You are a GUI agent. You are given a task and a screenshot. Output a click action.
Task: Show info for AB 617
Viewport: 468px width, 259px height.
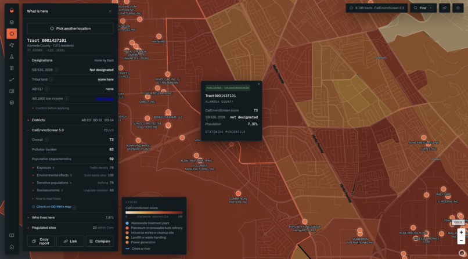(47, 89)
